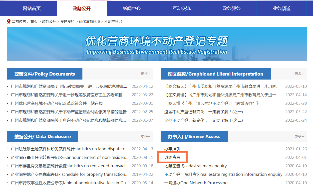Click the 优化营商环境不动产登记专题 banner image
This screenshot has height=189, width=313.
[157, 44]
